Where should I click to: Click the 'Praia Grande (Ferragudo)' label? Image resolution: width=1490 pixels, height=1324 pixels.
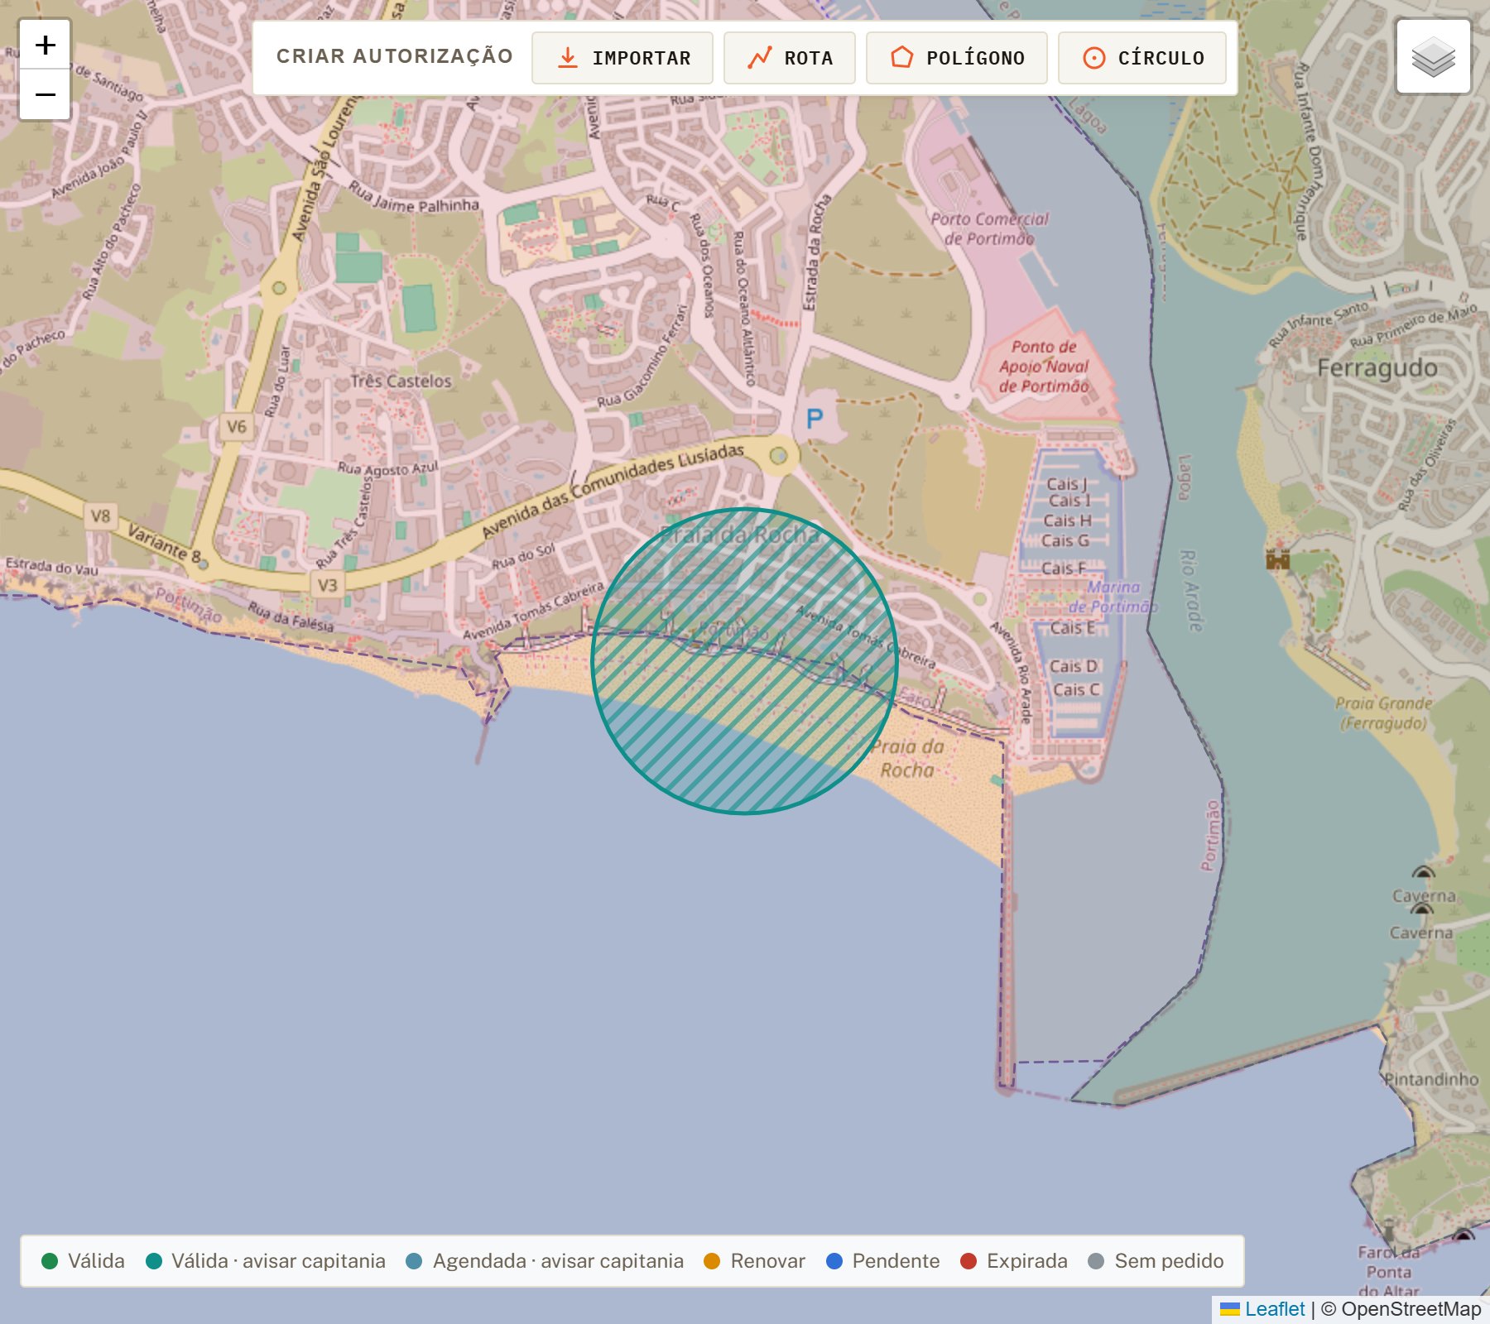1383,713
